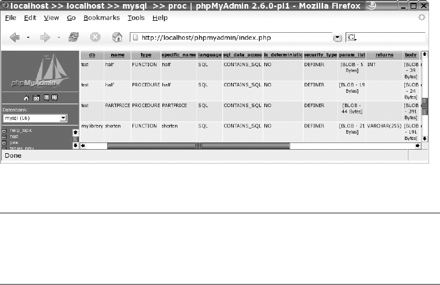Screen dimensions: 440x285
Task: Open the host table in sidebar
Action: 14,136
